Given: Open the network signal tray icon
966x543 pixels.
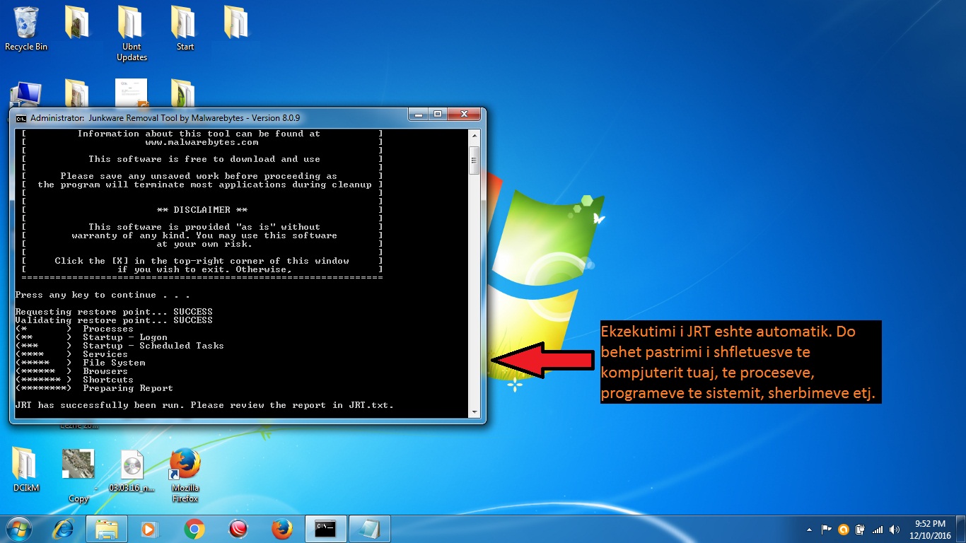Looking at the screenshot, I should pyautogui.click(x=878, y=529).
